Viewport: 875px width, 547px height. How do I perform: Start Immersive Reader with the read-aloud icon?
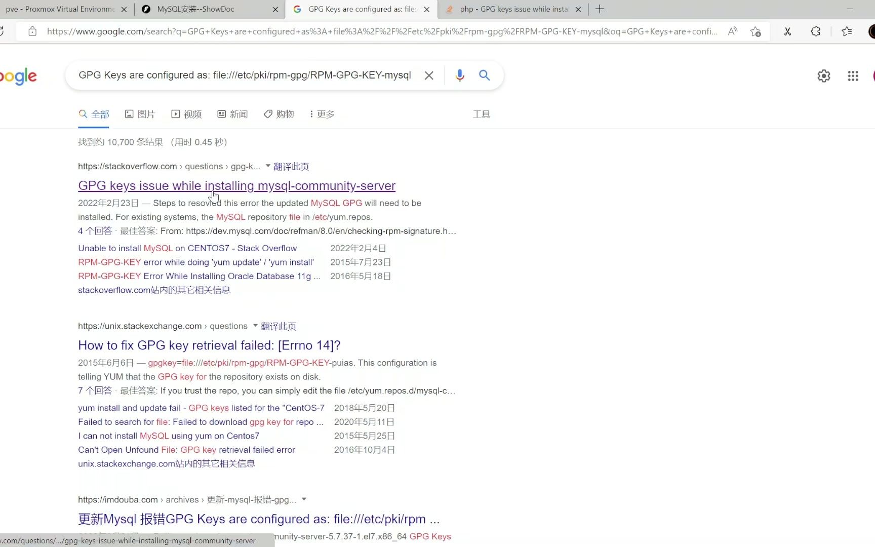733,31
